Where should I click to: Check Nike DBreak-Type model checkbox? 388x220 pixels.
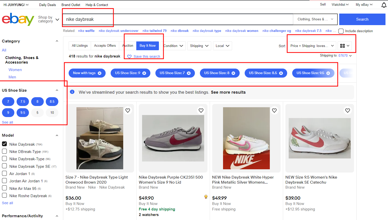(4, 151)
